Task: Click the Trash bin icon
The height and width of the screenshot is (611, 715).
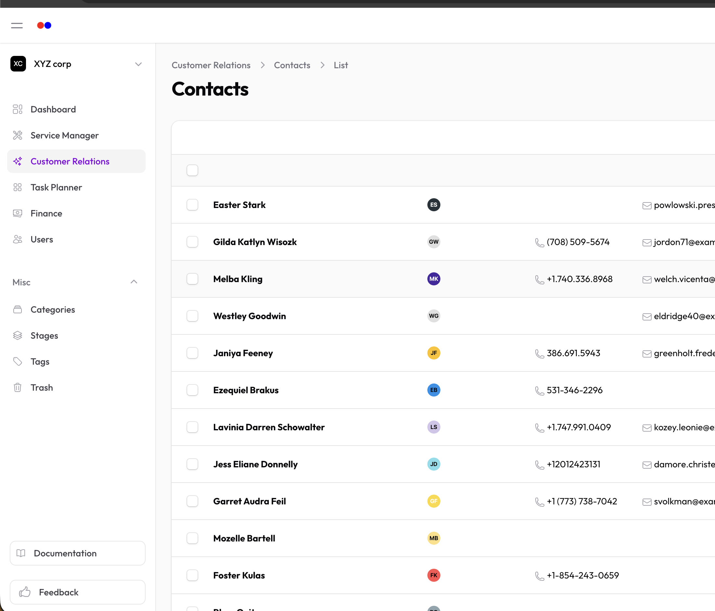Action: click(x=18, y=387)
